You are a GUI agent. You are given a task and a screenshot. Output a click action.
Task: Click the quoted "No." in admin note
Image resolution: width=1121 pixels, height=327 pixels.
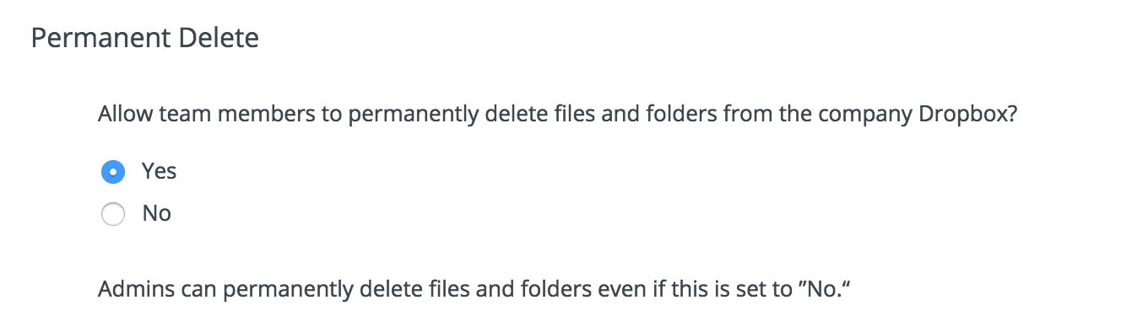tap(818, 290)
